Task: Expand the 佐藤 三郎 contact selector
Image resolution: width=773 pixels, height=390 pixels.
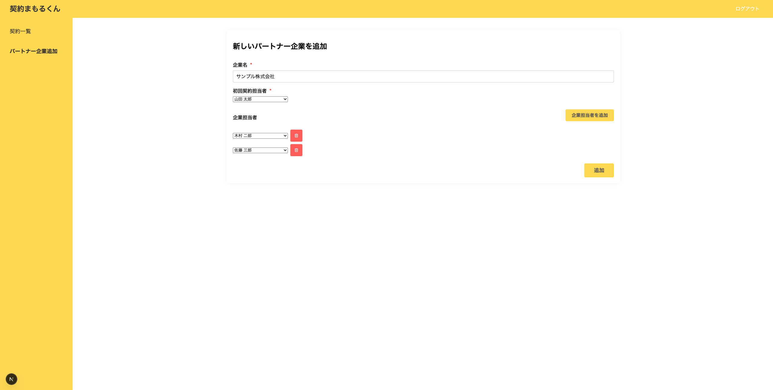Action: click(x=260, y=150)
